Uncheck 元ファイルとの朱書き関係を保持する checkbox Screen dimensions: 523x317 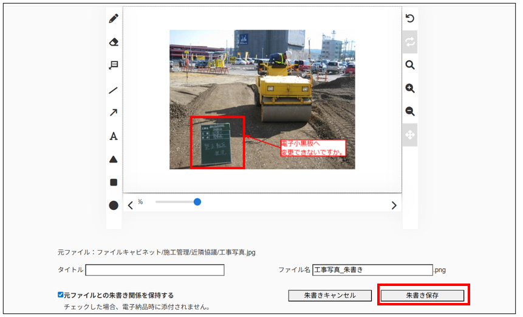tap(61, 295)
